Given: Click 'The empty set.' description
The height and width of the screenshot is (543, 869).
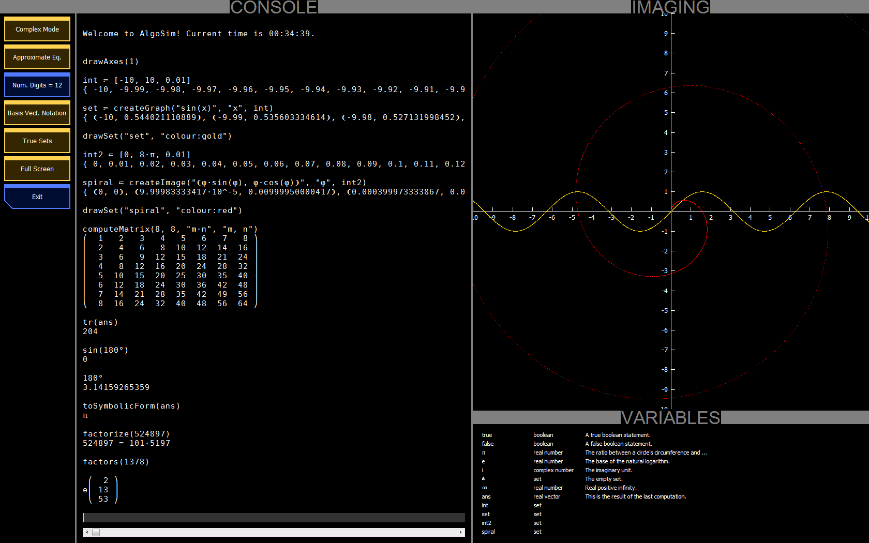Looking at the screenshot, I should tap(604, 479).
